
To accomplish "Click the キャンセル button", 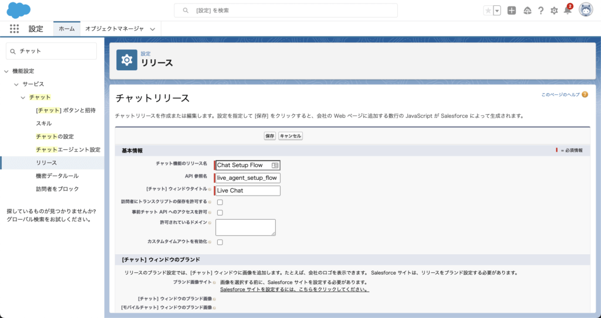I will coord(291,136).
